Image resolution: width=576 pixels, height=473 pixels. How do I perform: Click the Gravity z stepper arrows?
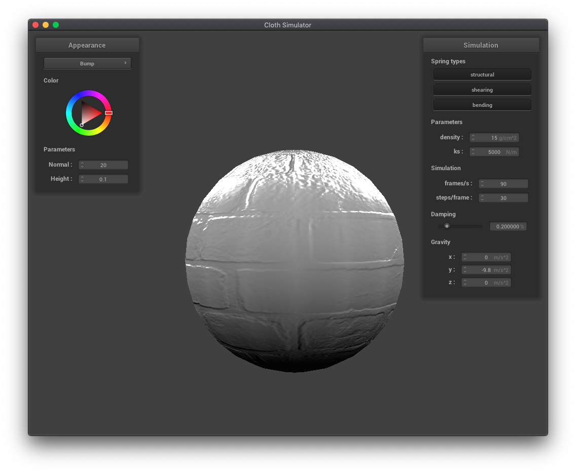pos(465,283)
